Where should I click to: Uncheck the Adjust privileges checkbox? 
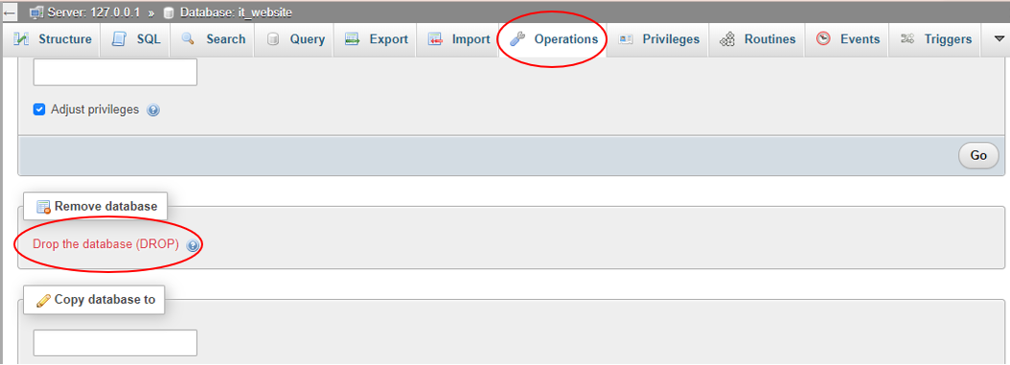tap(38, 109)
